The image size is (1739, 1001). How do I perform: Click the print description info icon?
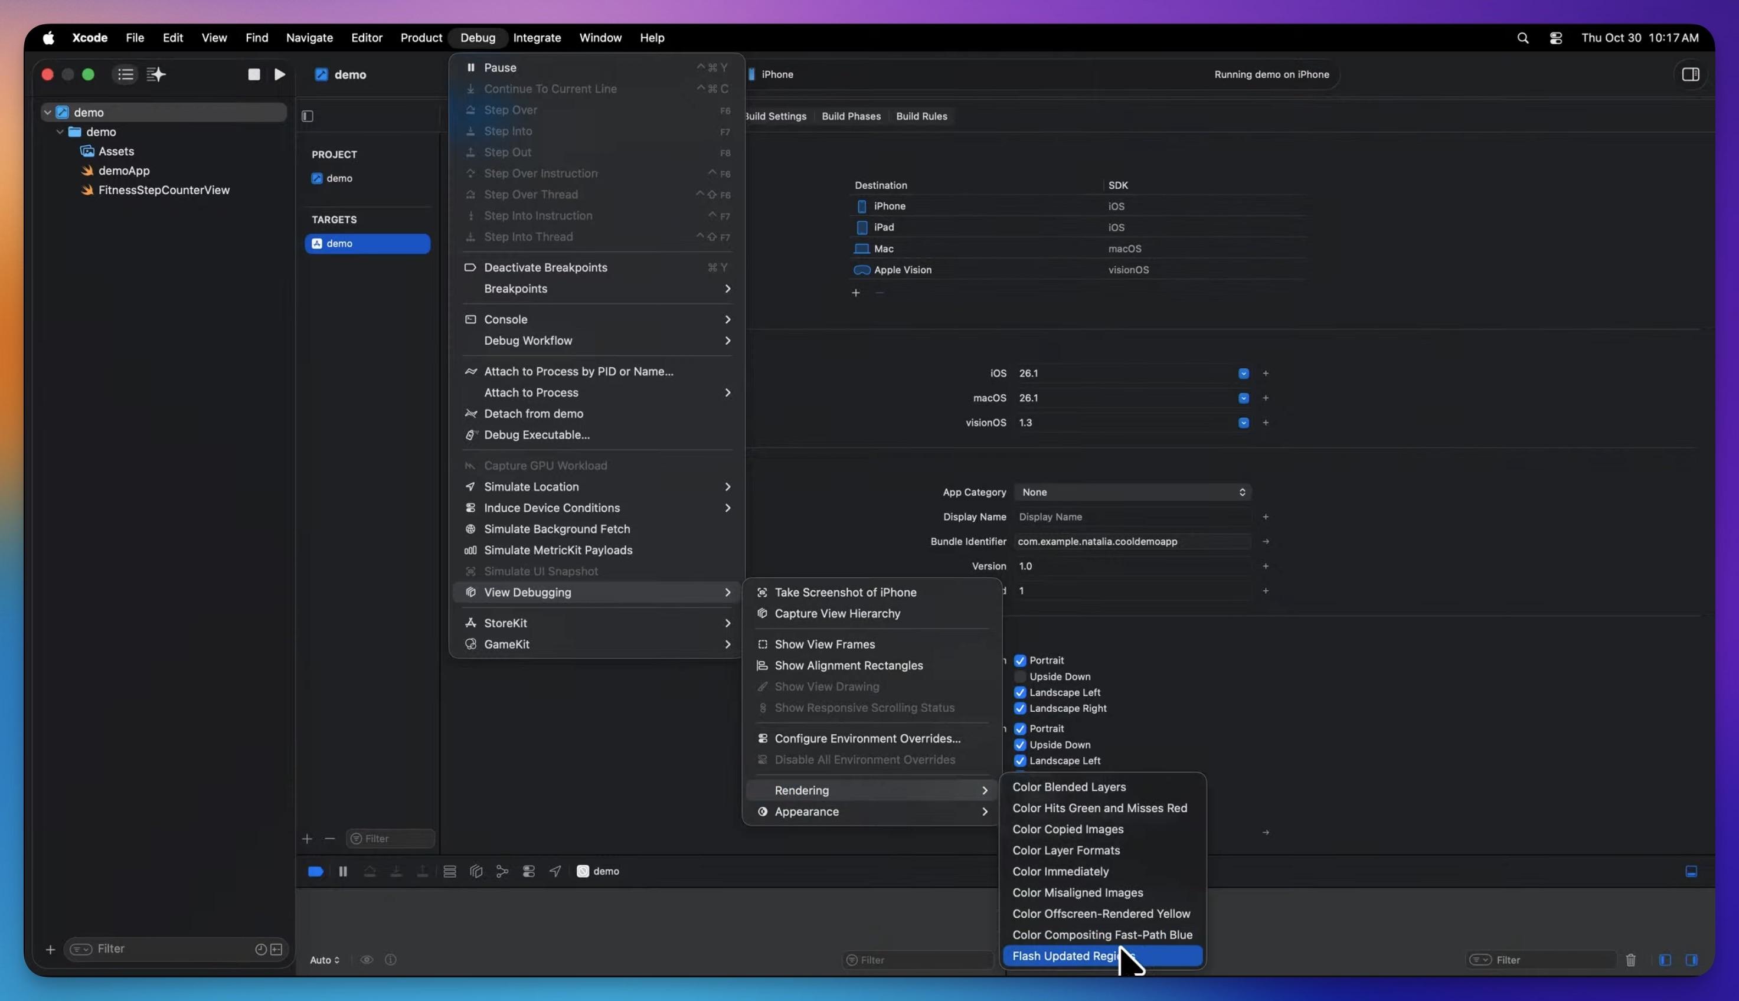click(x=391, y=960)
